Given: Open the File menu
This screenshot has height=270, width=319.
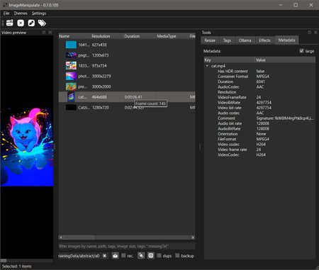Looking at the screenshot, I should click(6, 13).
